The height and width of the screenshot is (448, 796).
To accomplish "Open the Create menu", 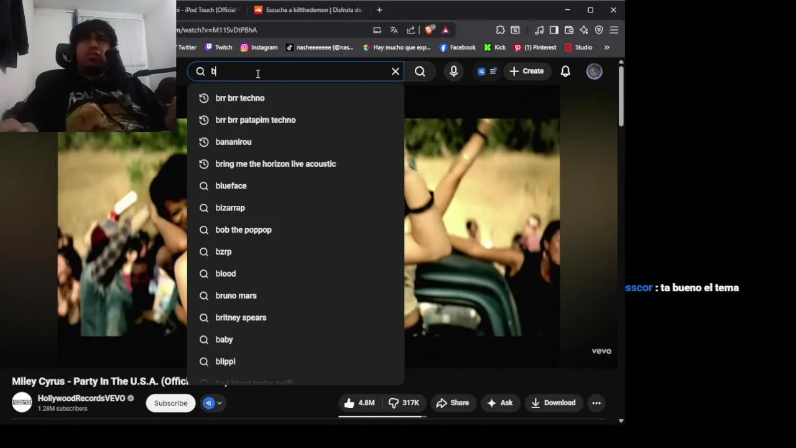I will [x=526, y=72].
